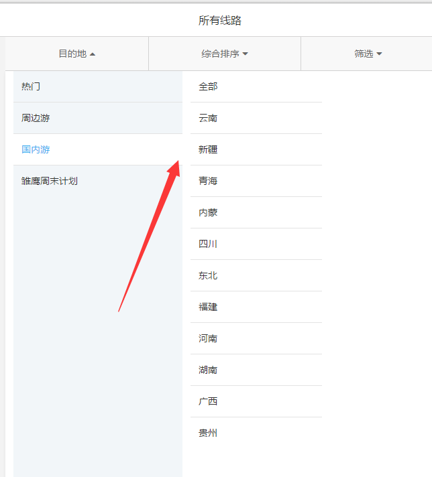Expand the 筛选 filter dropdown
Screen dimensions: 432x477
pyautogui.click(x=368, y=54)
